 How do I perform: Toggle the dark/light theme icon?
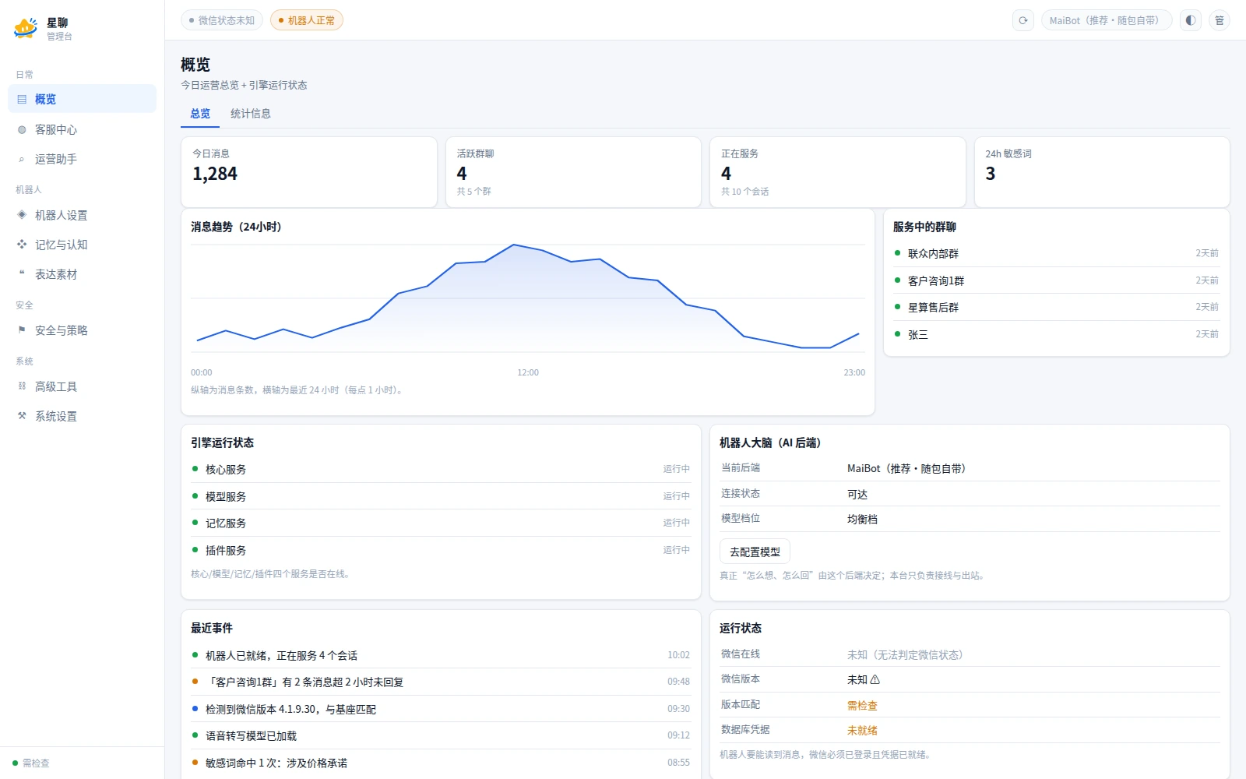pyautogui.click(x=1190, y=20)
